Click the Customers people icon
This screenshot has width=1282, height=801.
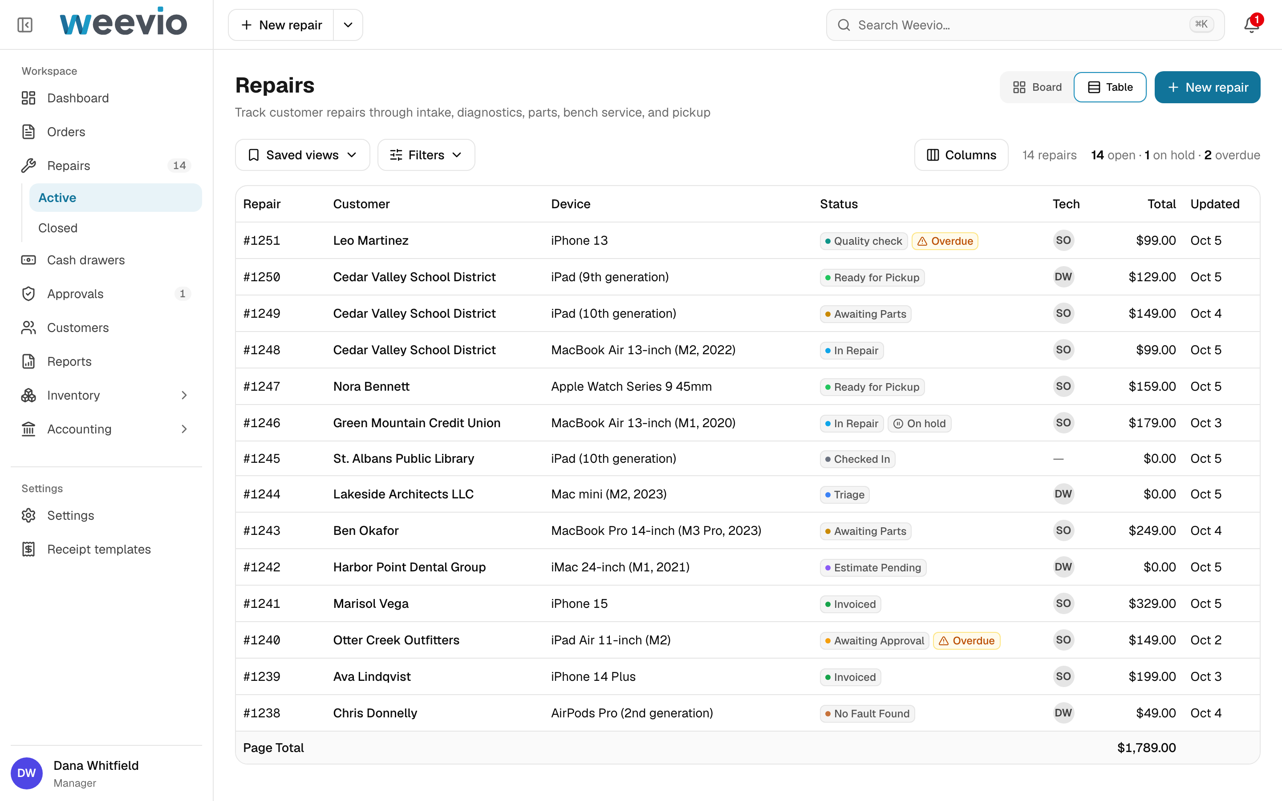[28, 328]
